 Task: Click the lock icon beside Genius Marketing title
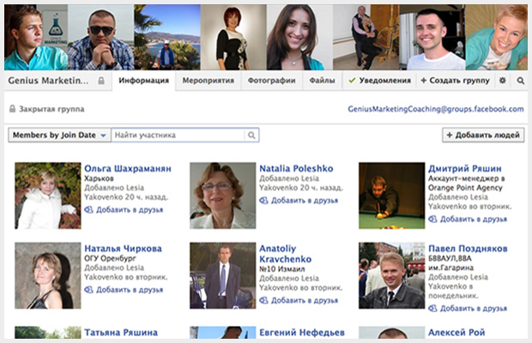click(x=102, y=81)
